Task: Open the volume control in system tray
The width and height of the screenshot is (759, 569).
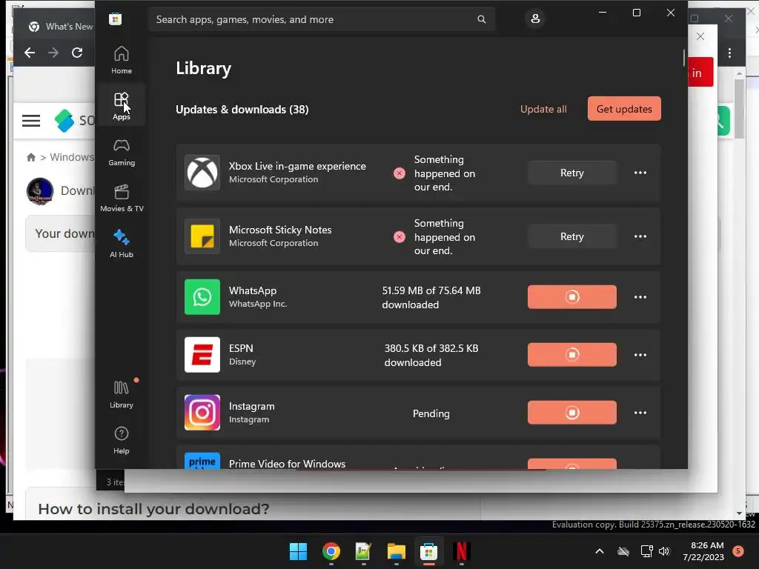Action: [664, 551]
